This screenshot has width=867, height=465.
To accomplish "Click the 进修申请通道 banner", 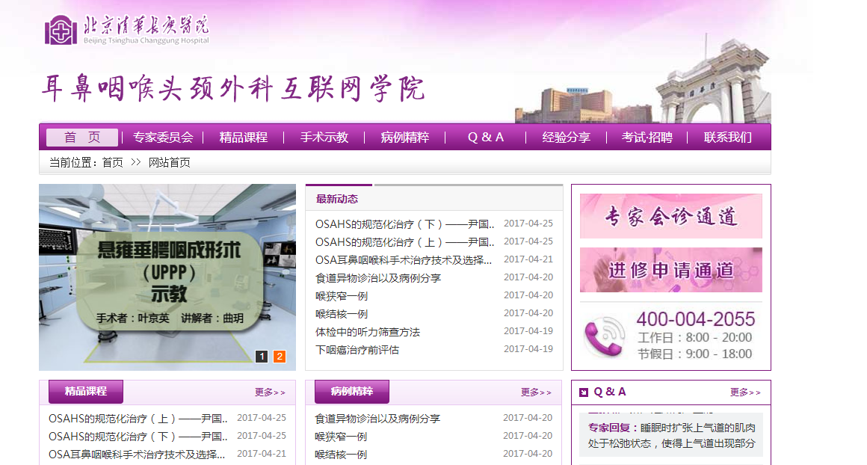I will (670, 270).
